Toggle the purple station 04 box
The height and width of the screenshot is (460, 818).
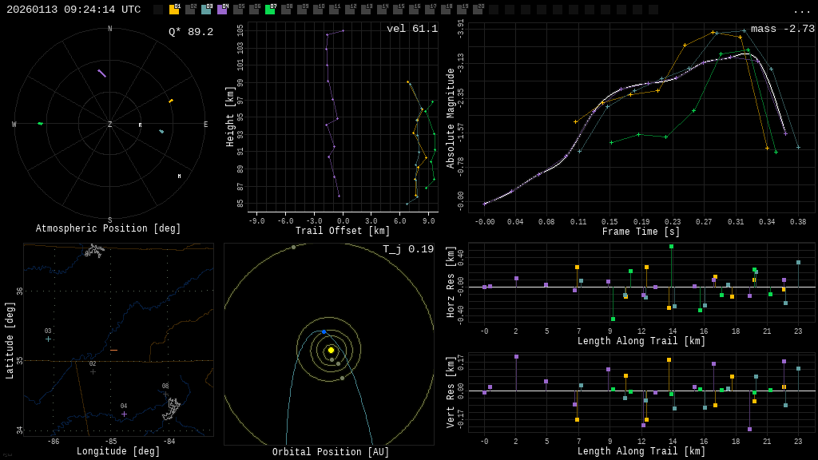coord(222,10)
